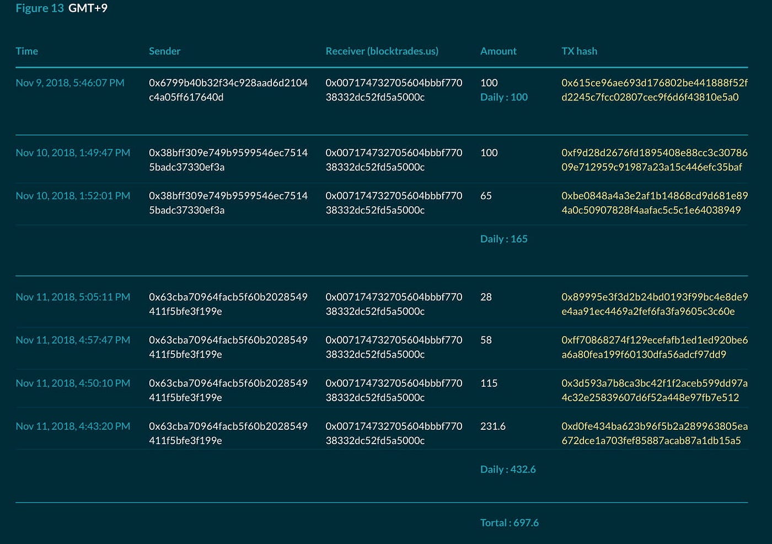This screenshot has height=544, width=772.
Task: Click the amount 28
Action: tap(486, 297)
